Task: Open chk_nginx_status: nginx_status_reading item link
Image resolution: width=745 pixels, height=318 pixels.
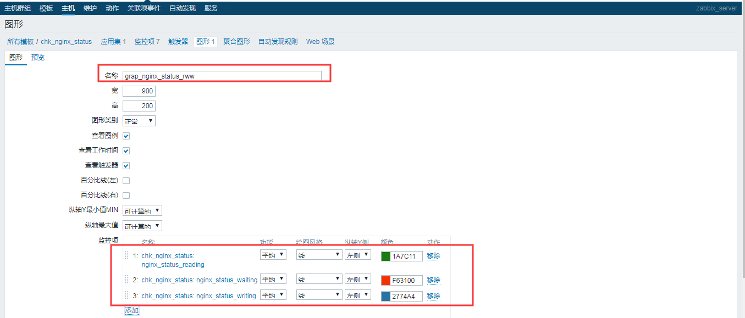Action: 173,260
